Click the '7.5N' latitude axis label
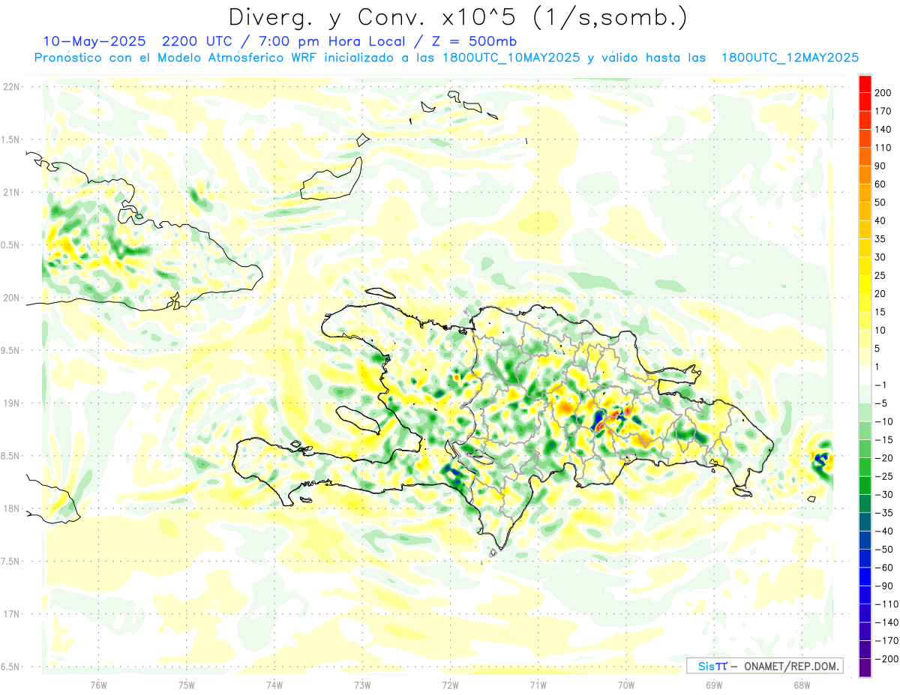Image resolution: width=900 pixels, height=695 pixels. [10, 562]
